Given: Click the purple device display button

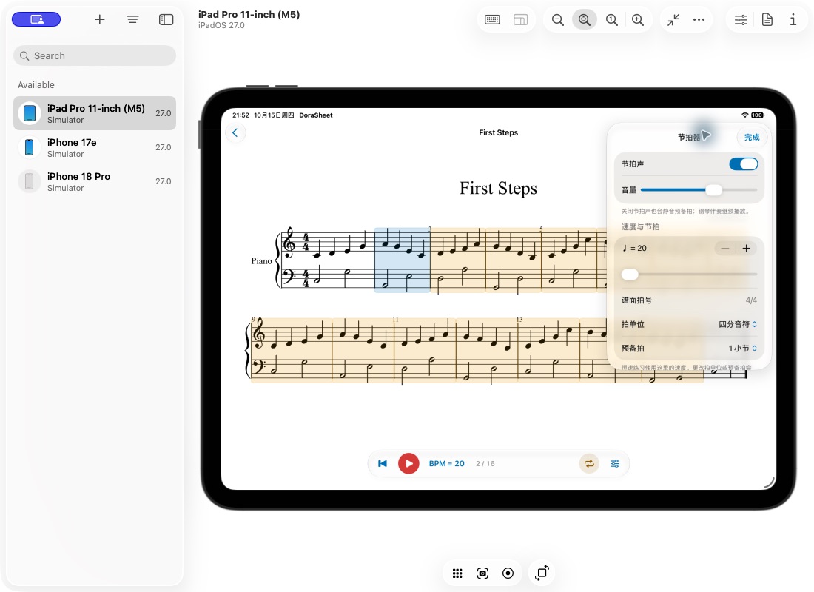Looking at the screenshot, I should pyautogui.click(x=36, y=20).
